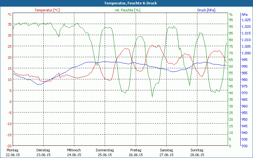Click the red '25' temperature axis value

coord(10,46)
